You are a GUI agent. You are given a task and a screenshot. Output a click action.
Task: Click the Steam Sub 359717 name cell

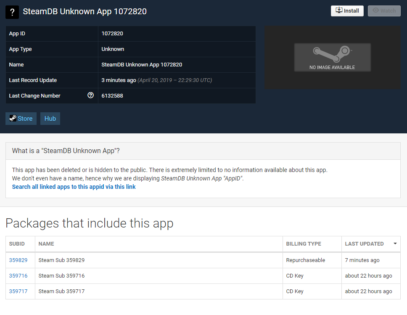pos(159,291)
